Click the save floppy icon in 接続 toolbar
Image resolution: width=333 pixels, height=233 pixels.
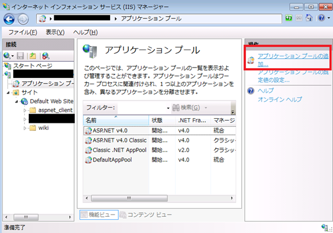[20, 56]
